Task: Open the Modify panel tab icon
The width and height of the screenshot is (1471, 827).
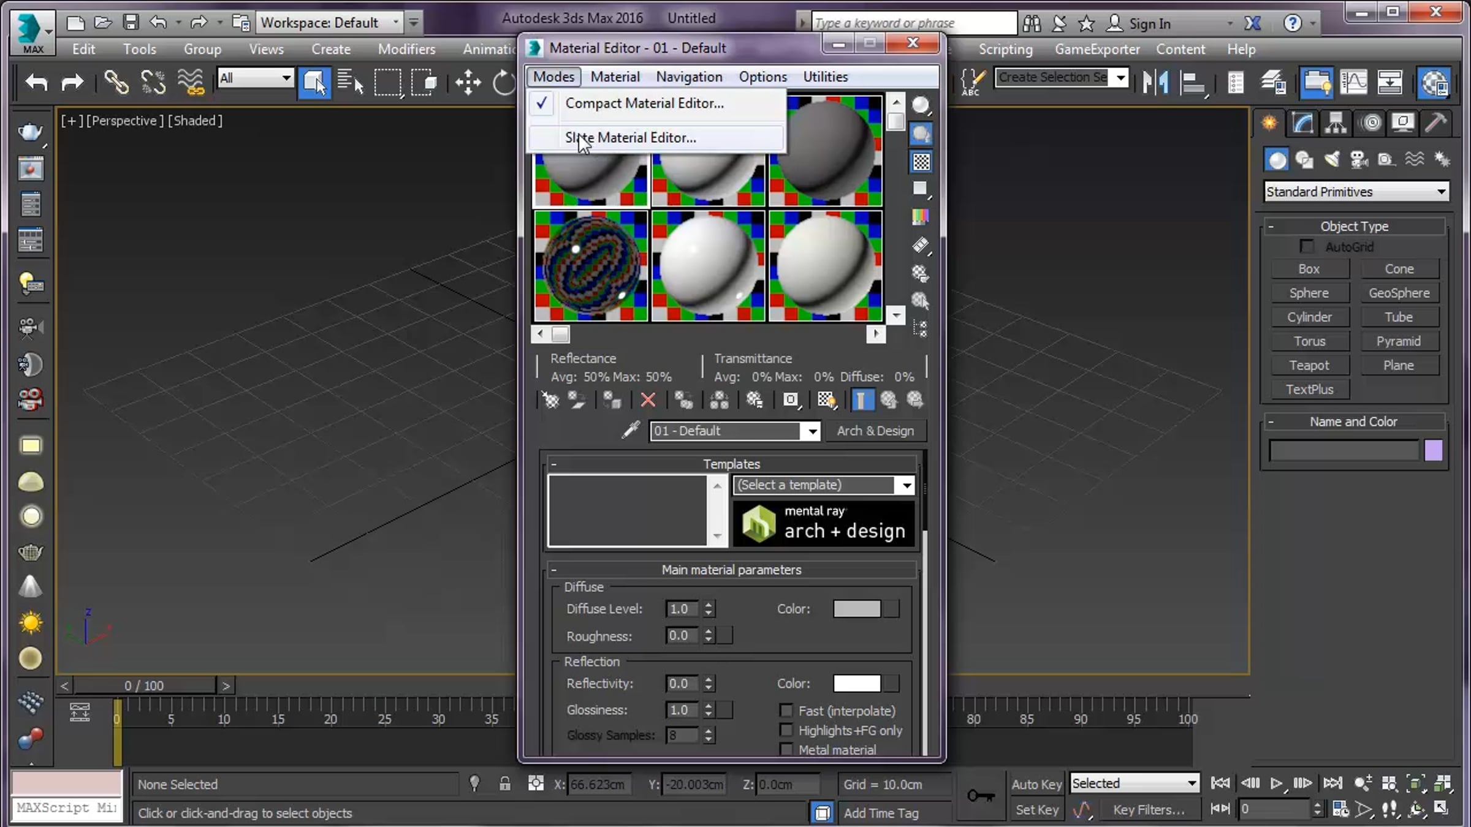Action: tap(1302, 124)
